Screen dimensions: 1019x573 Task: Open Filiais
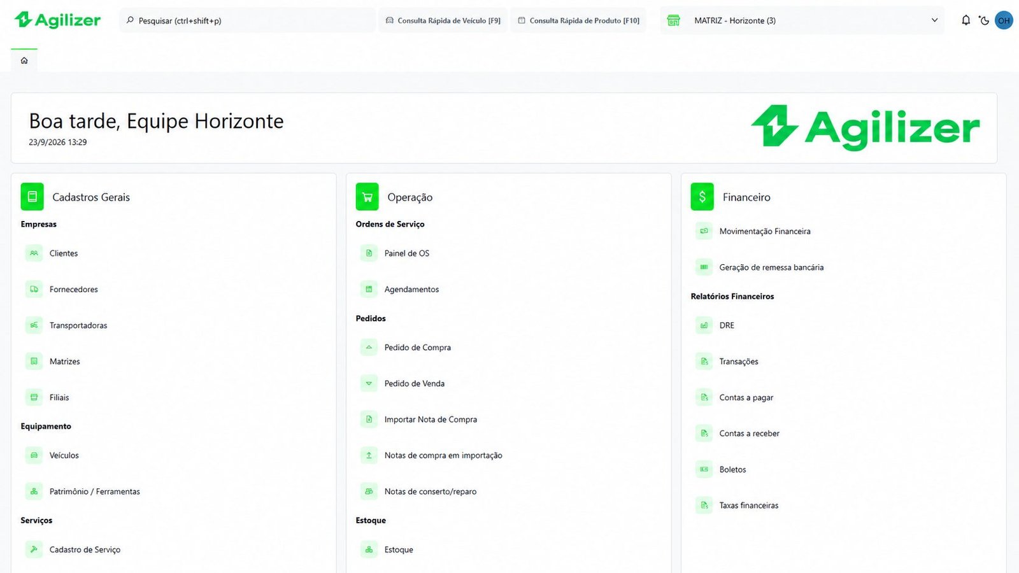tap(59, 397)
